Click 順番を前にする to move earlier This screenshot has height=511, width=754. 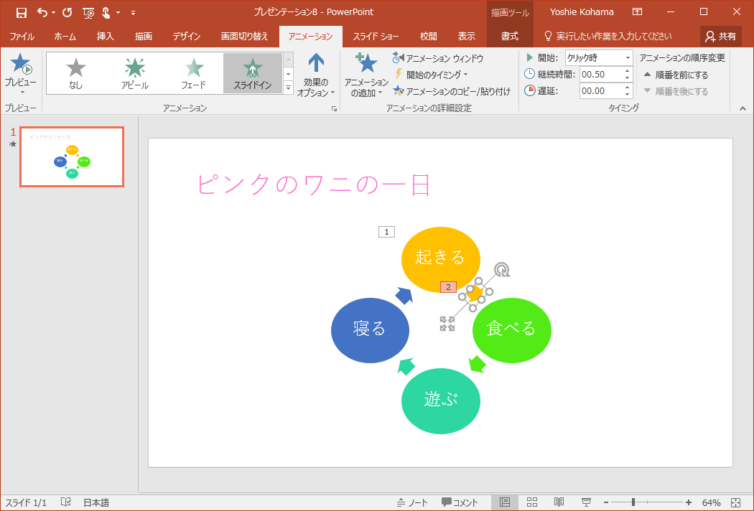click(x=676, y=75)
